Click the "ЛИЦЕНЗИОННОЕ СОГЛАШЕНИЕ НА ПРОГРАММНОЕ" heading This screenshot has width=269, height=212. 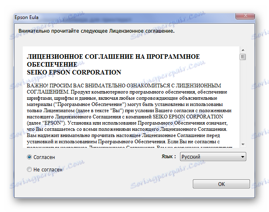(113, 56)
